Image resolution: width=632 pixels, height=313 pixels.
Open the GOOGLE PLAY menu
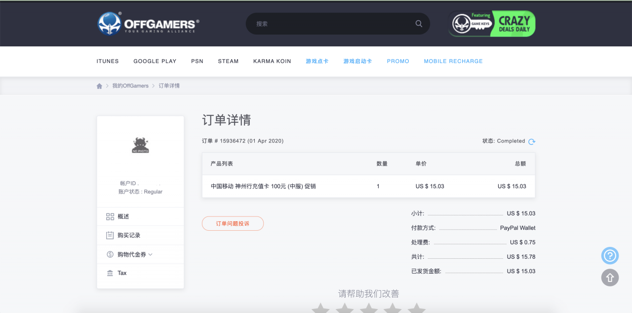click(x=155, y=61)
